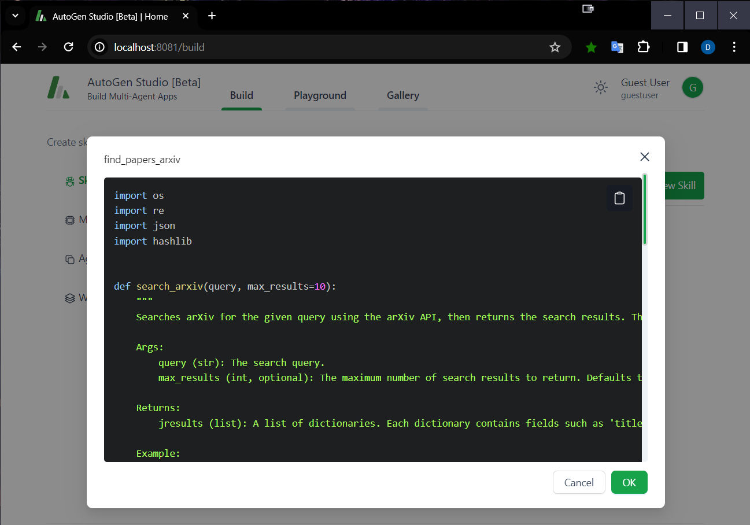Toggle the browser side panel

click(x=681, y=47)
